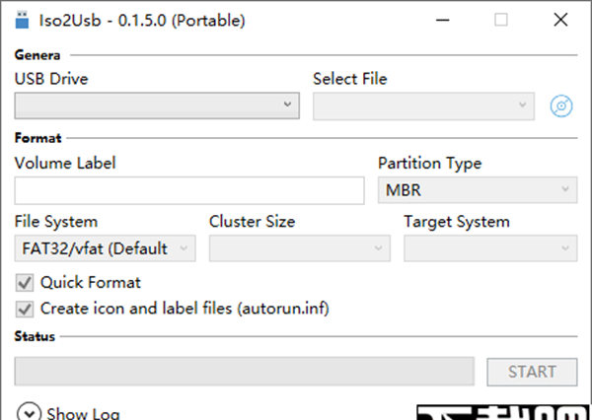Image resolution: width=592 pixels, height=420 pixels.
Task: Open the Target System dropdown
Action: [x=490, y=248]
